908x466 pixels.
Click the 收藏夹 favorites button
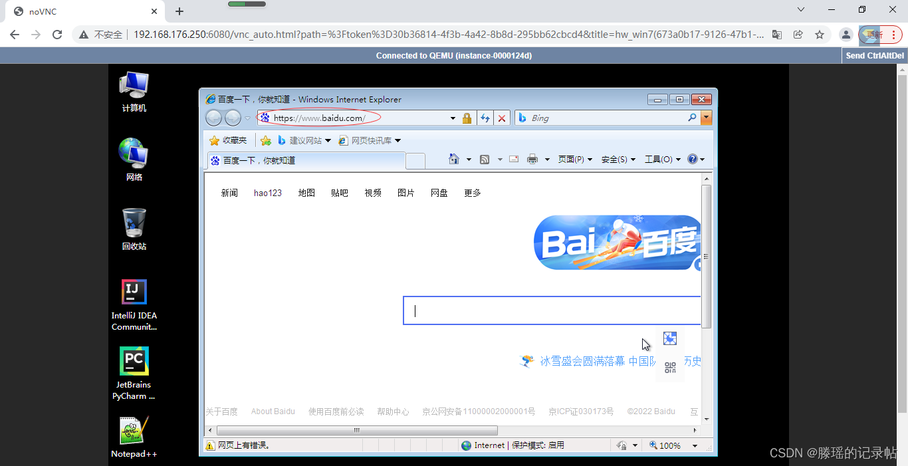click(228, 140)
